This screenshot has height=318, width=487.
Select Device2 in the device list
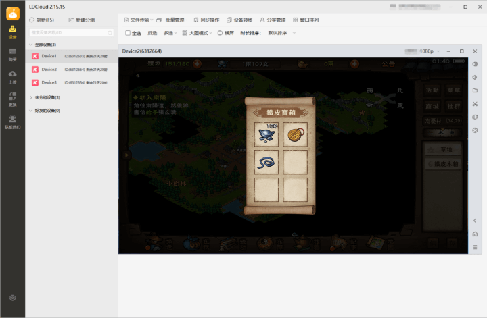71,70
